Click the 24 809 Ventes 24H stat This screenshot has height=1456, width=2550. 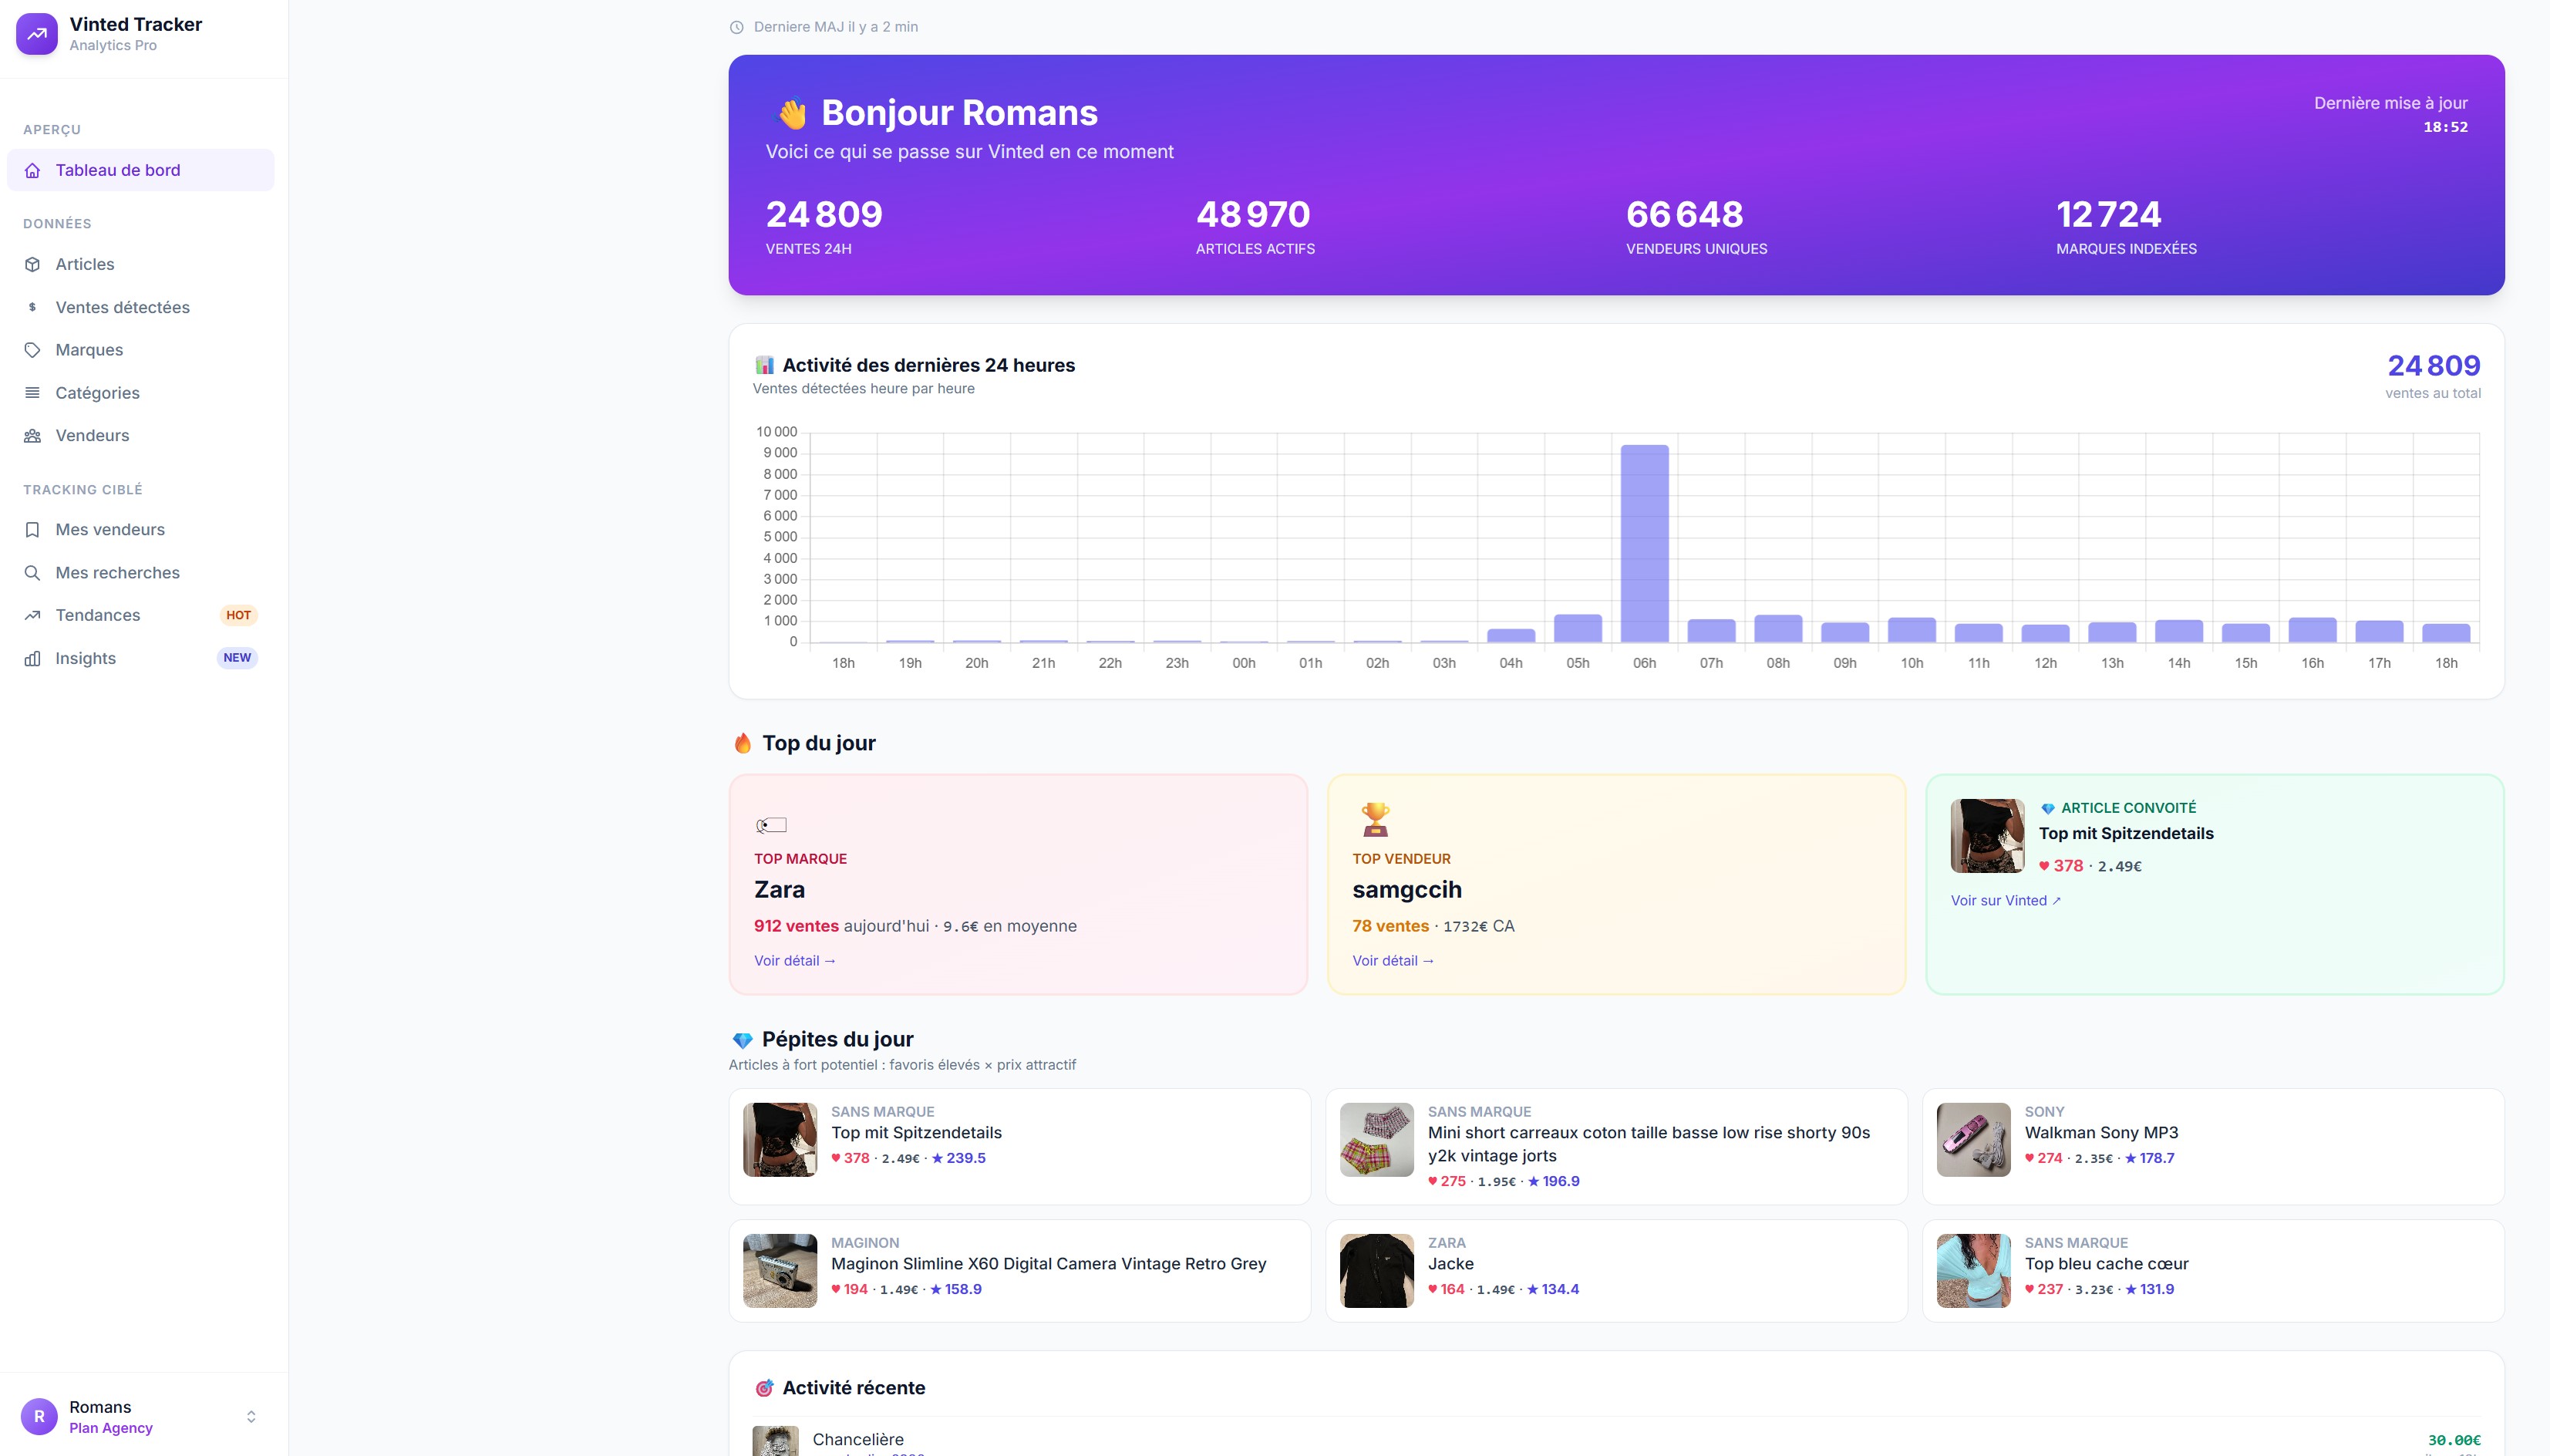[824, 227]
